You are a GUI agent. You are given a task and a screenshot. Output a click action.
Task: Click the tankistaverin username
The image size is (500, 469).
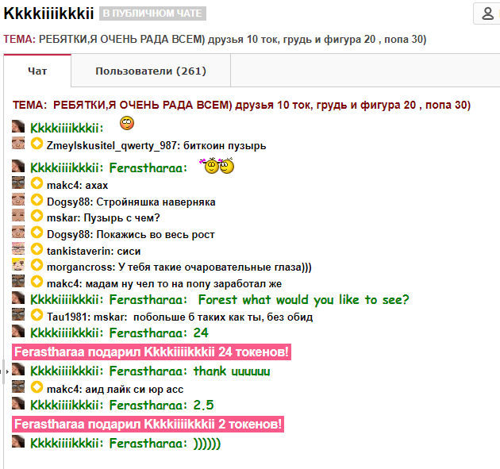(x=75, y=250)
